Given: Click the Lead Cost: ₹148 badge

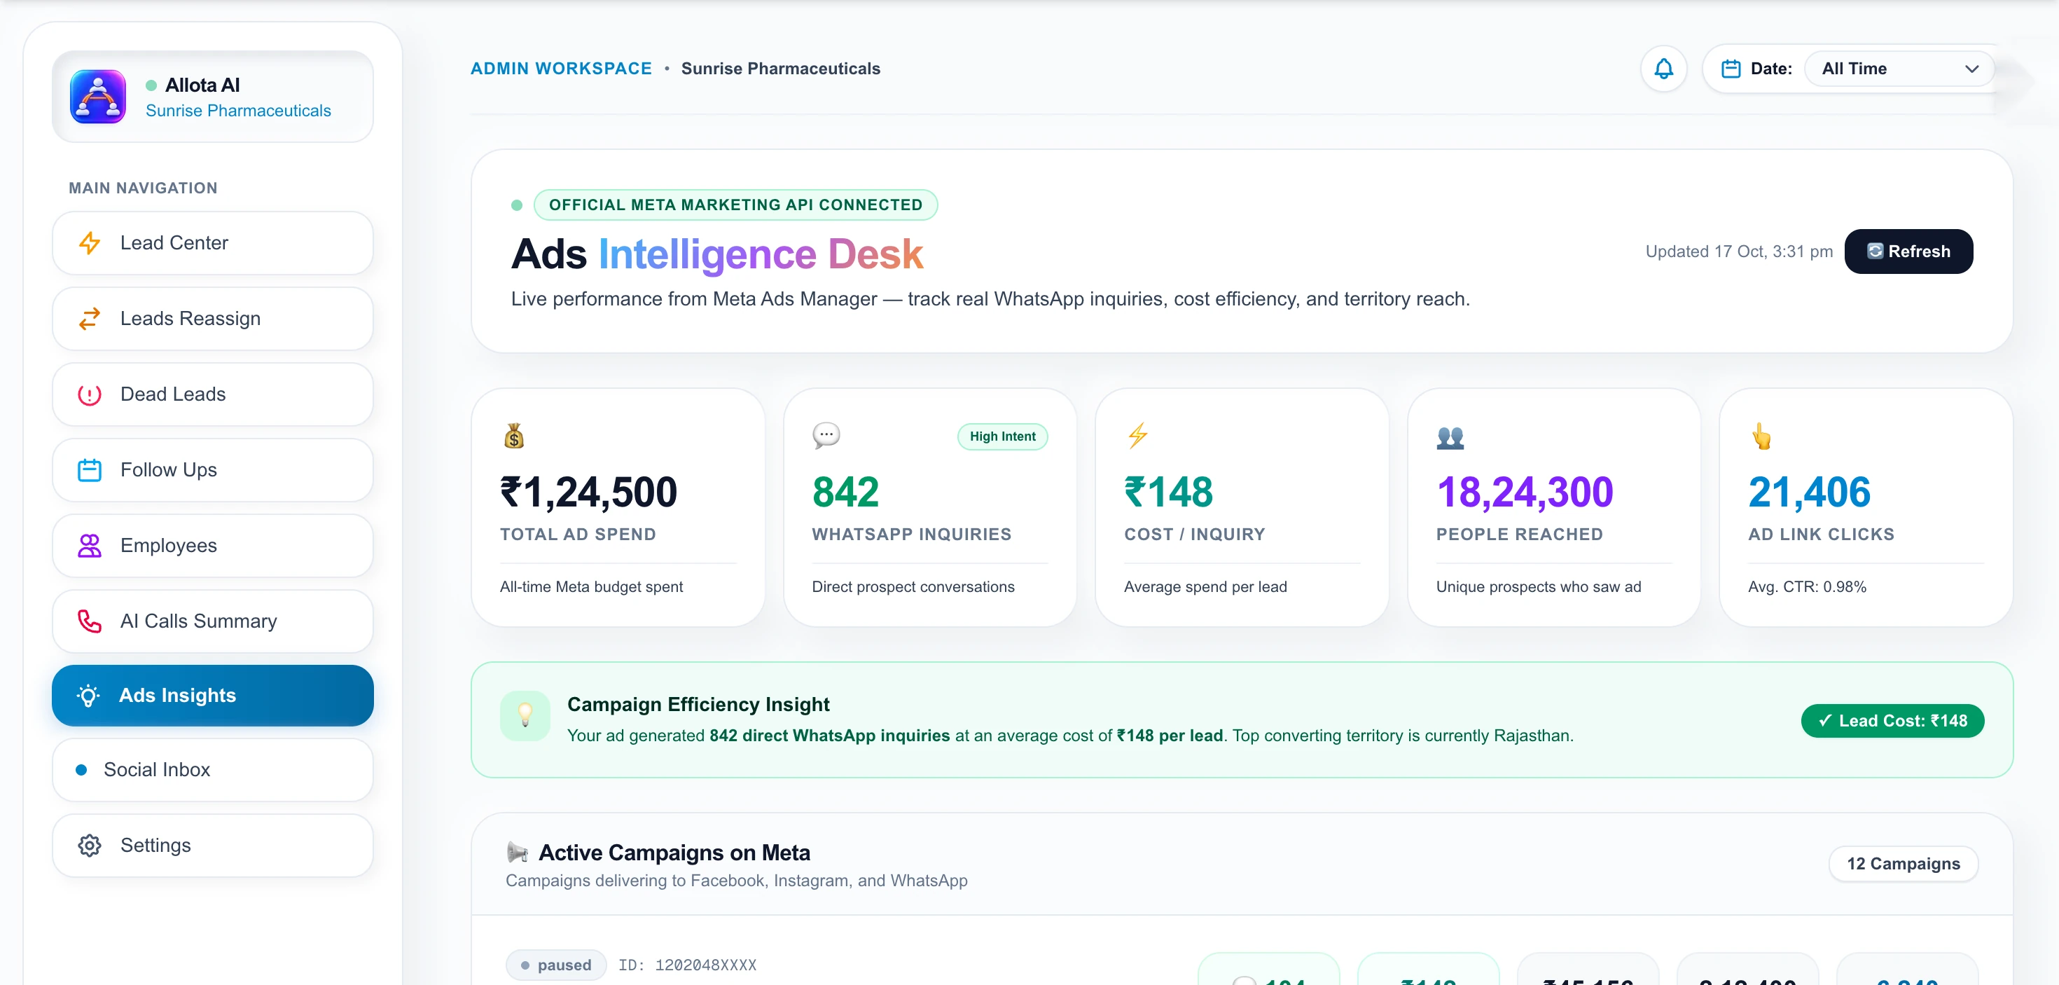Looking at the screenshot, I should point(1892,720).
